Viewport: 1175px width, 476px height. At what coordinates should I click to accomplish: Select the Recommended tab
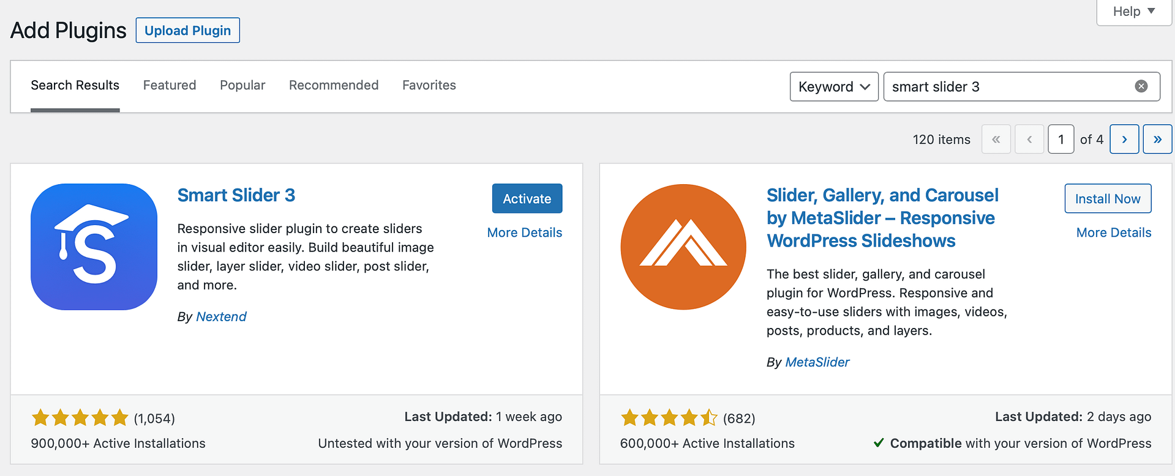pyautogui.click(x=334, y=85)
